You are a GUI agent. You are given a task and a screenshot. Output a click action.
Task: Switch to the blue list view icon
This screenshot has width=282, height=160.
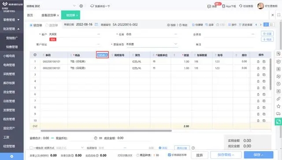click(x=266, y=25)
